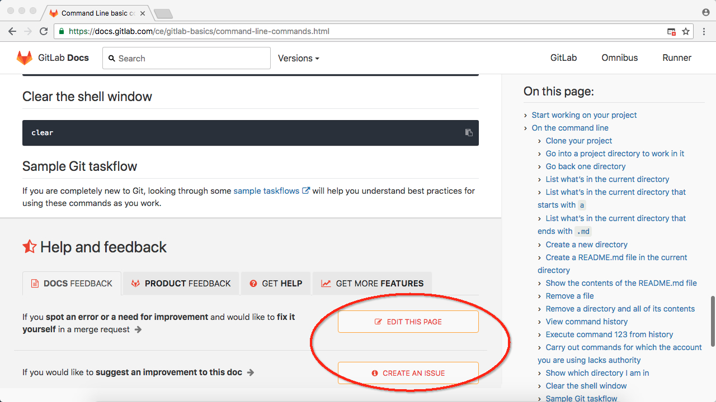Click the Edit This Page button
The width and height of the screenshot is (716, 402).
tap(408, 322)
